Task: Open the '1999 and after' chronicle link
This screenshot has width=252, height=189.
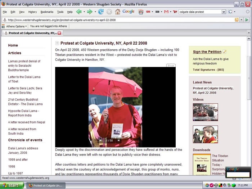Action: point(18,159)
